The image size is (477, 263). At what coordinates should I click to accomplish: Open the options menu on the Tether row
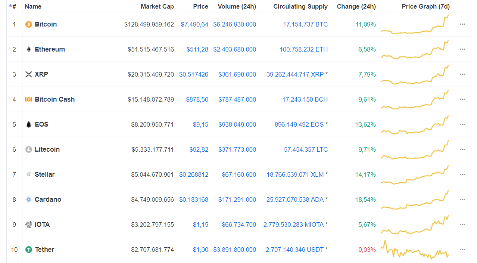462,249
